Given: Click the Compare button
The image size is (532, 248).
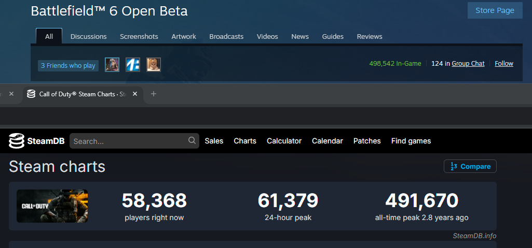Looking at the screenshot, I should (470, 166).
